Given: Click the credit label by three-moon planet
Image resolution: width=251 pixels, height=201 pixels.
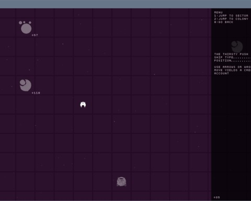Looking at the screenshot, I should [x=35, y=35].
